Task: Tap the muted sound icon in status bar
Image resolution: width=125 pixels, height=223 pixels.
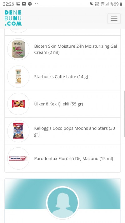Action: [x=92, y=4]
